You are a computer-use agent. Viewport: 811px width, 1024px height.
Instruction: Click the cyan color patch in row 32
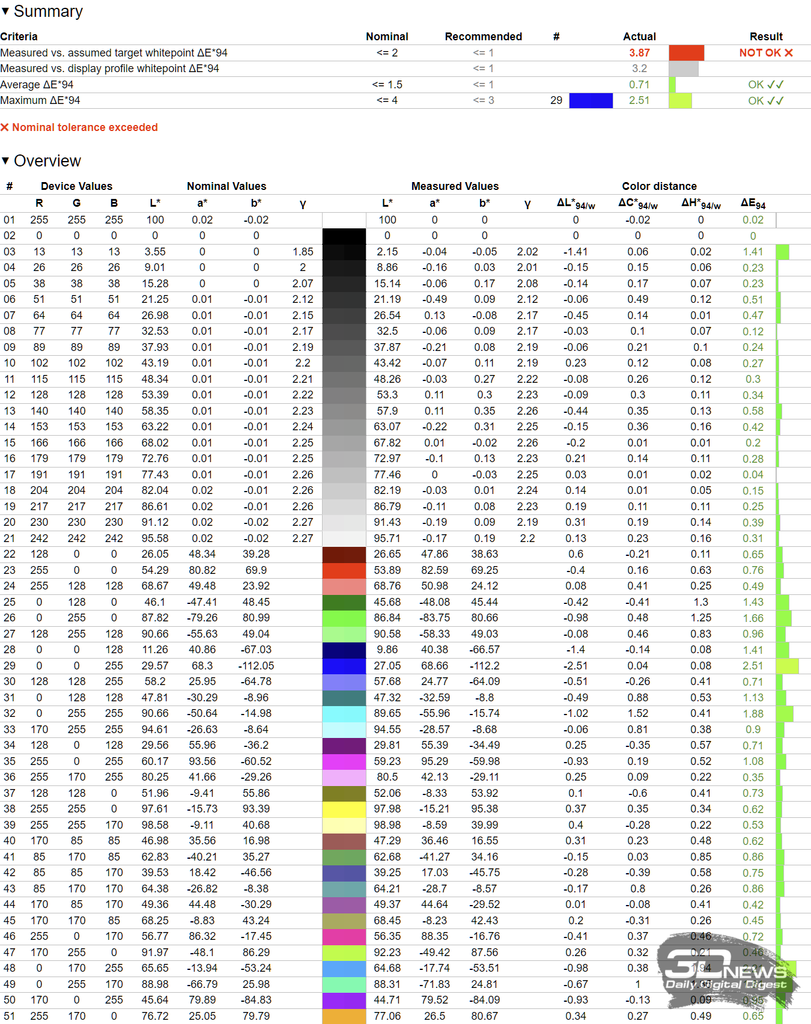344,714
